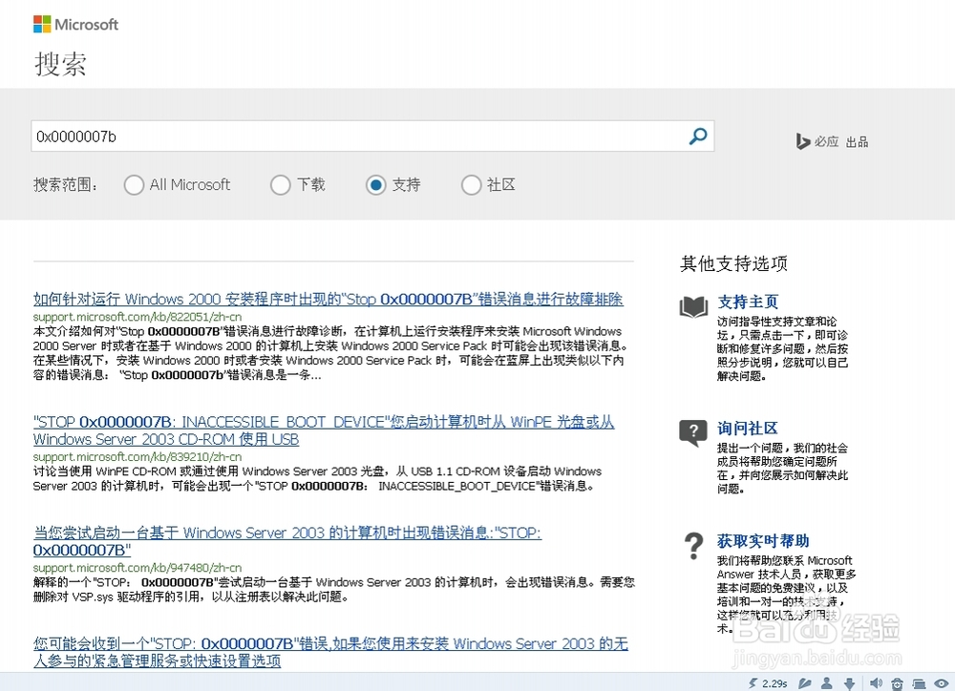The height and width of the screenshot is (691, 955).
Task: Open the INACCESSIBLE_BOOT_DEVICE WinPE result link
Action: 324,430
